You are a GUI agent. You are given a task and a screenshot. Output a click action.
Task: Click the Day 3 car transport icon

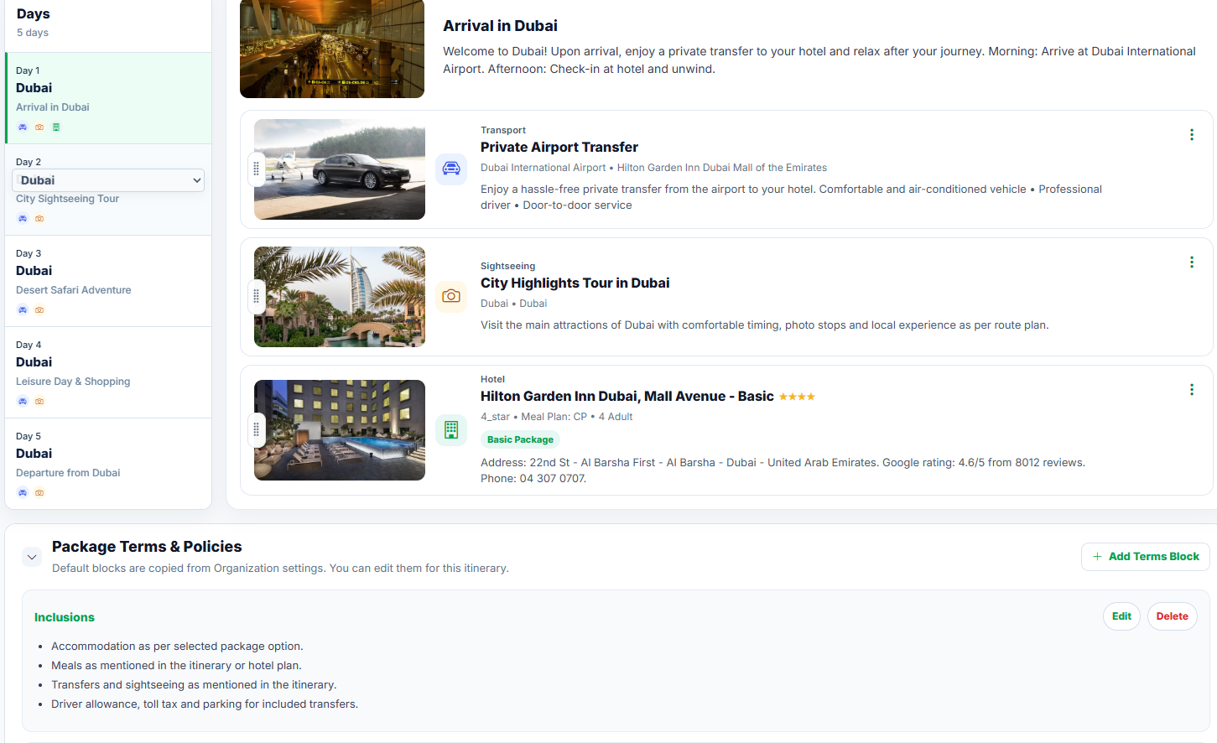[23, 310]
